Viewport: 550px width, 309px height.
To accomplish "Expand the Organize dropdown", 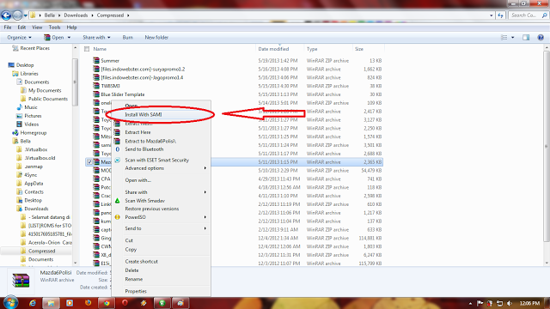I will point(19,37).
